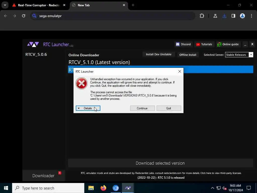
Task: Open the Downloader section in sidebar
Action: click(43, 176)
